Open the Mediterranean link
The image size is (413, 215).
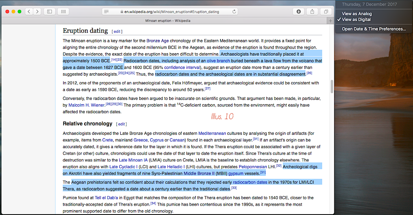pyautogui.click(x=212, y=133)
